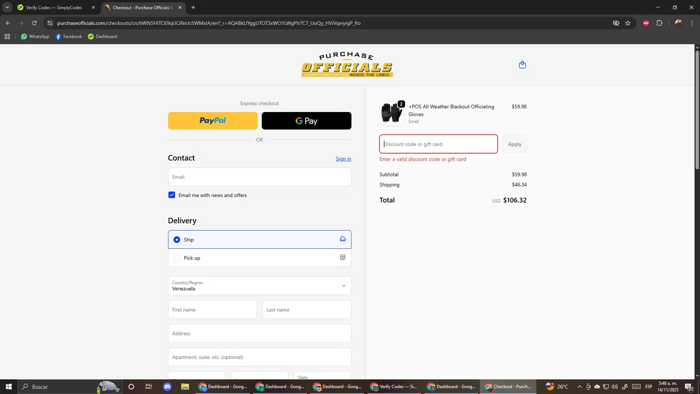Open the volume speaker tray icon
This screenshot has width=700, height=394.
tap(615, 387)
